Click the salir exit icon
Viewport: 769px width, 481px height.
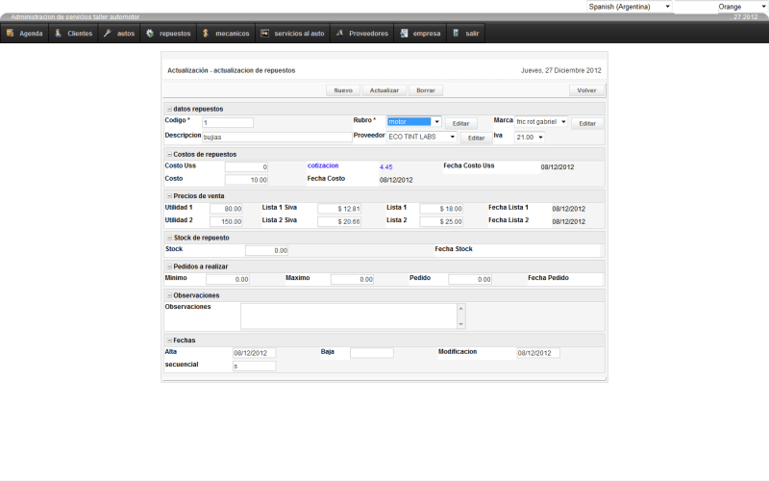coord(456,34)
